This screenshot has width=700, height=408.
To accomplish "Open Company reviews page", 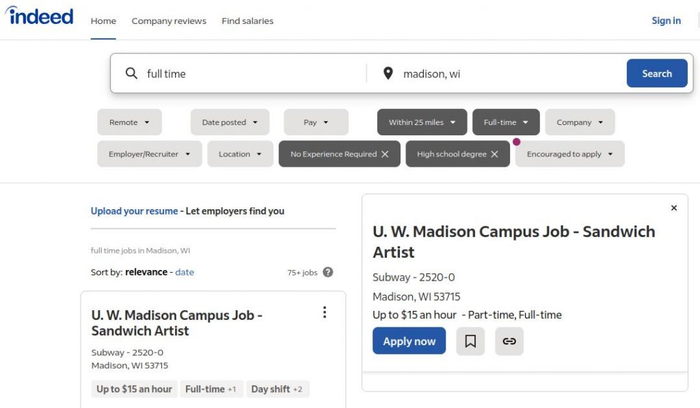I will click(169, 21).
